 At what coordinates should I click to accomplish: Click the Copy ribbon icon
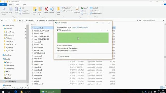point(11,10)
